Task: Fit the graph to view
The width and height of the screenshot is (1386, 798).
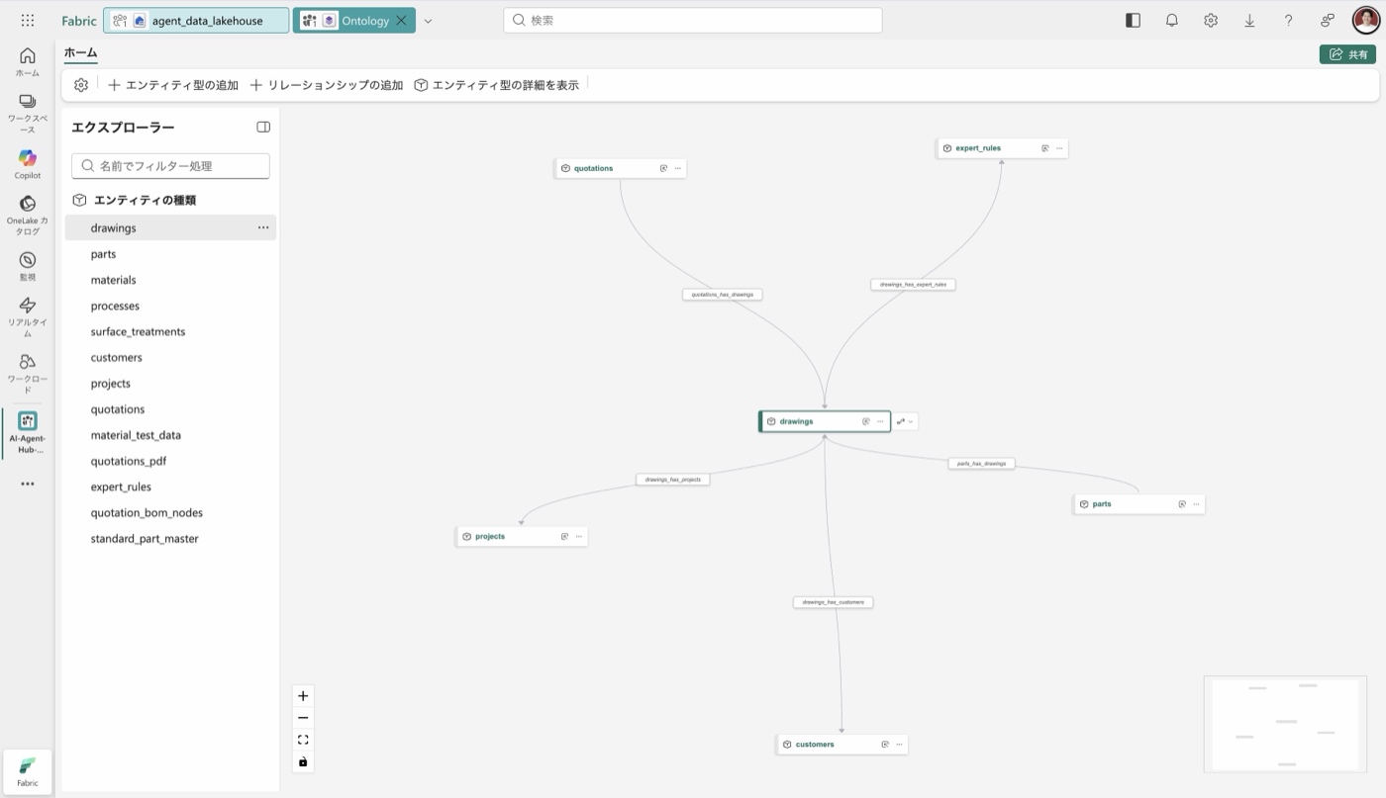Action: (303, 740)
